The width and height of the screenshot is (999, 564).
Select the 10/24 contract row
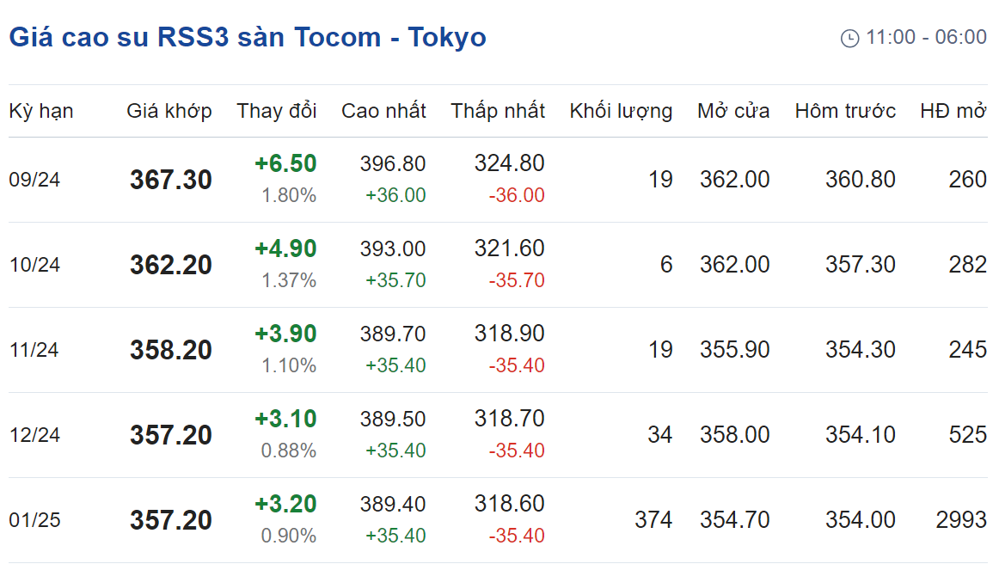pyautogui.click(x=499, y=265)
